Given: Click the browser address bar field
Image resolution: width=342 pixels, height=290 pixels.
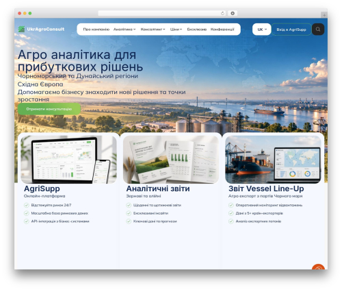Looking at the screenshot, I should (x=162, y=14).
